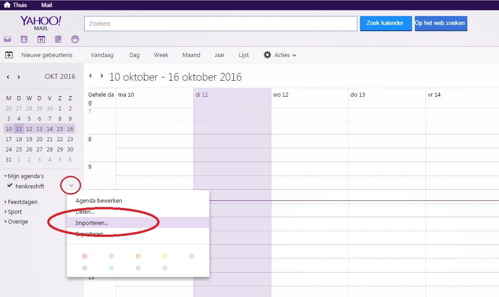Switch to Jaar view

tap(219, 55)
